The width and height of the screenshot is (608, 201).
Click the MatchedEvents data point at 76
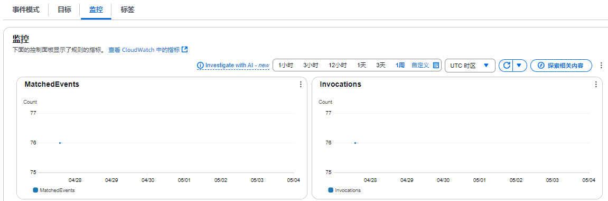(x=60, y=143)
